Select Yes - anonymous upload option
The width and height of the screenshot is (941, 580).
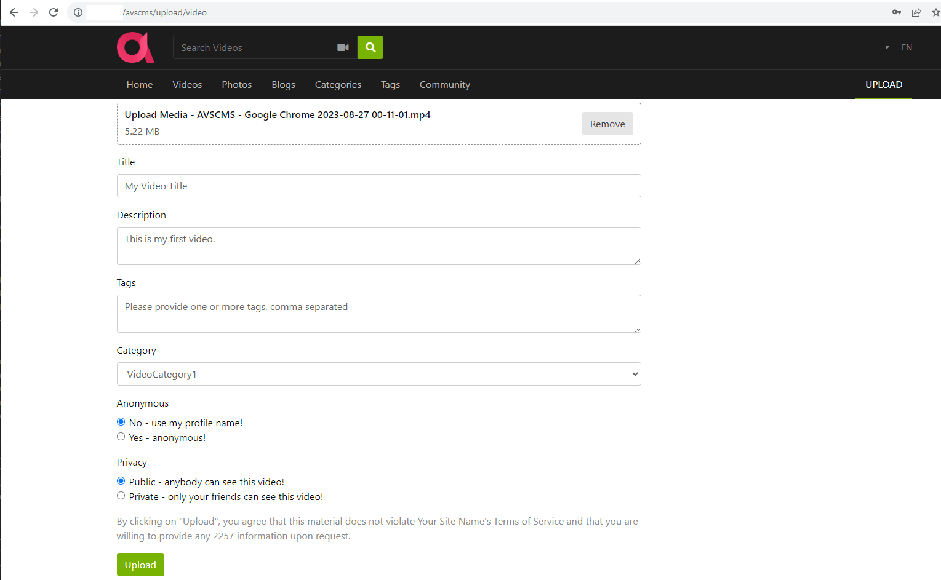coord(121,436)
